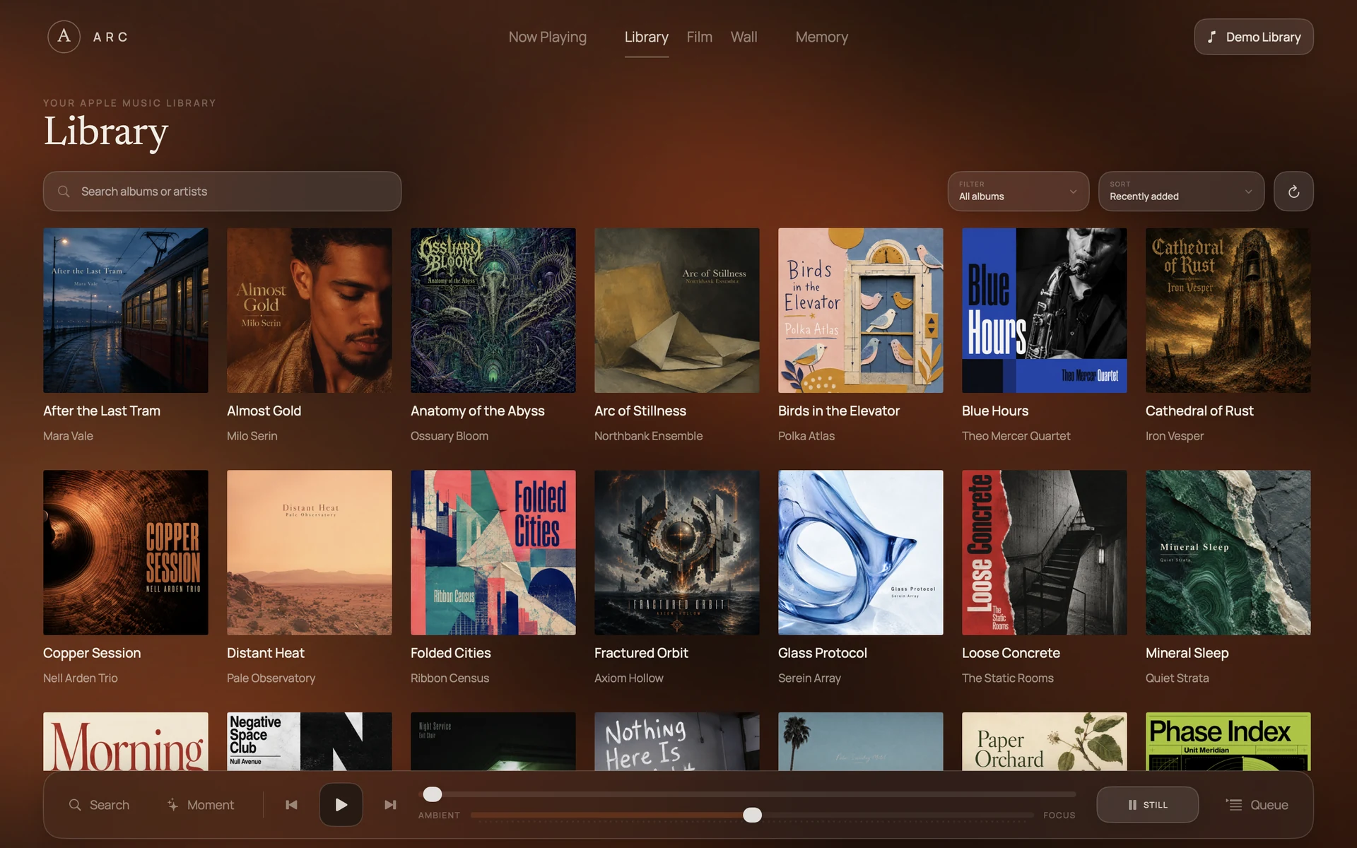Click the Milo Serin artist name
The height and width of the screenshot is (848, 1357).
pos(252,436)
